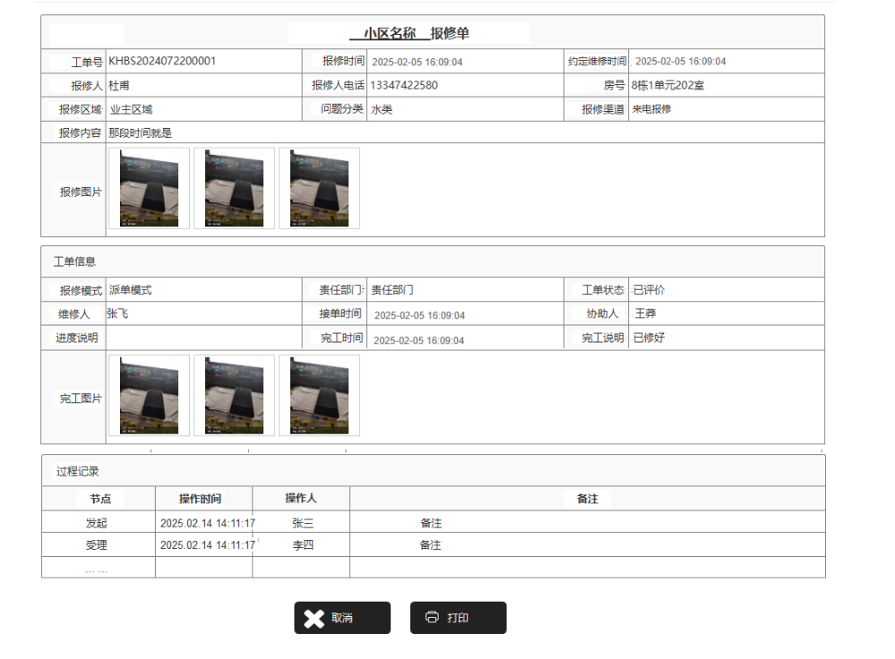Open second 报修图片 thumbnail
This screenshot has width=895, height=659.
234,189
